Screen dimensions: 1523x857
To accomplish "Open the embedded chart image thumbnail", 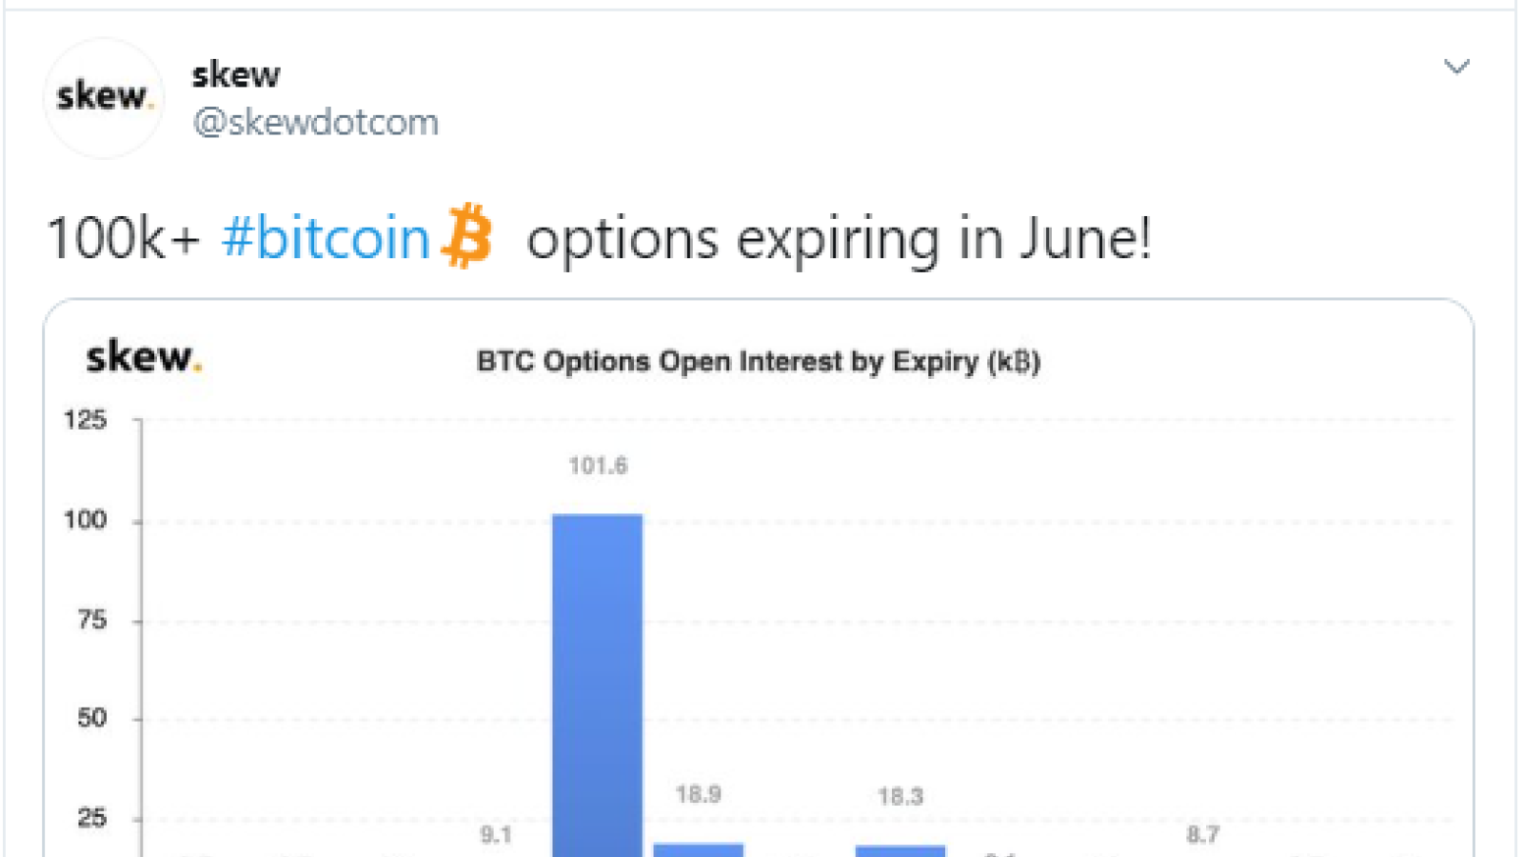I will click(759, 578).
